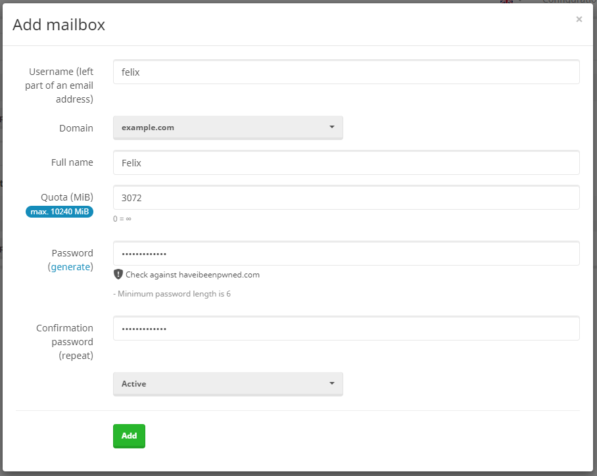597x476 pixels.
Task: Click Check against haveibeenpwned.com text
Action: (x=193, y=275)
